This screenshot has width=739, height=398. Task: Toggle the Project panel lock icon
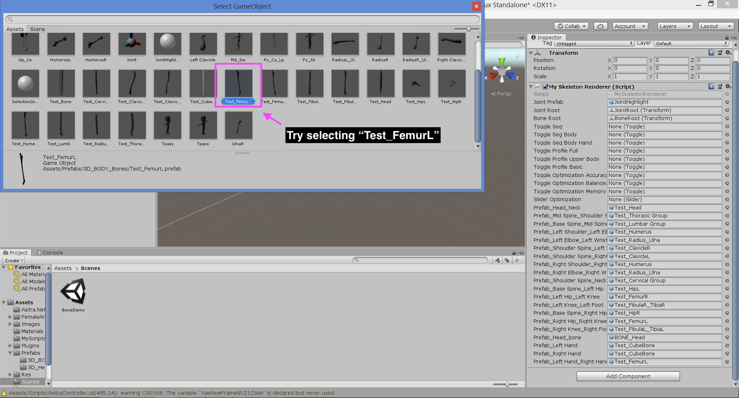tap(513, 252)
